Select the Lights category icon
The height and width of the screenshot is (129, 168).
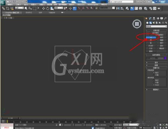pos(154,23)
